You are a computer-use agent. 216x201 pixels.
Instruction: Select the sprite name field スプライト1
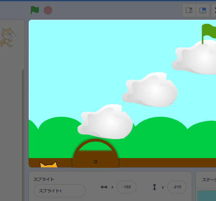60,191
